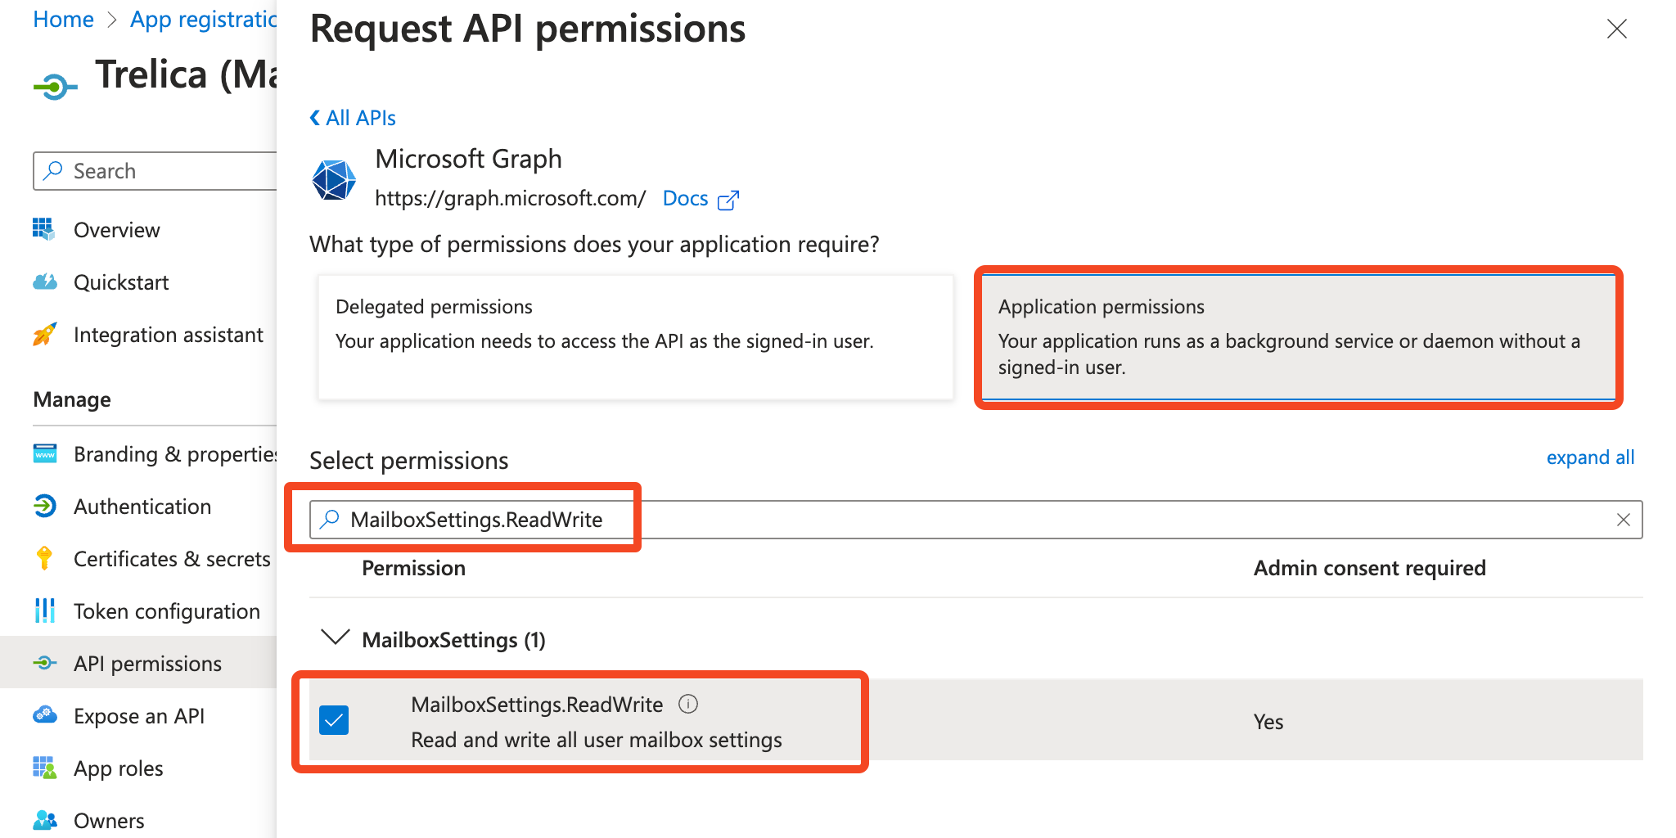Click the API permissions sidebar icon

point(45,663)
